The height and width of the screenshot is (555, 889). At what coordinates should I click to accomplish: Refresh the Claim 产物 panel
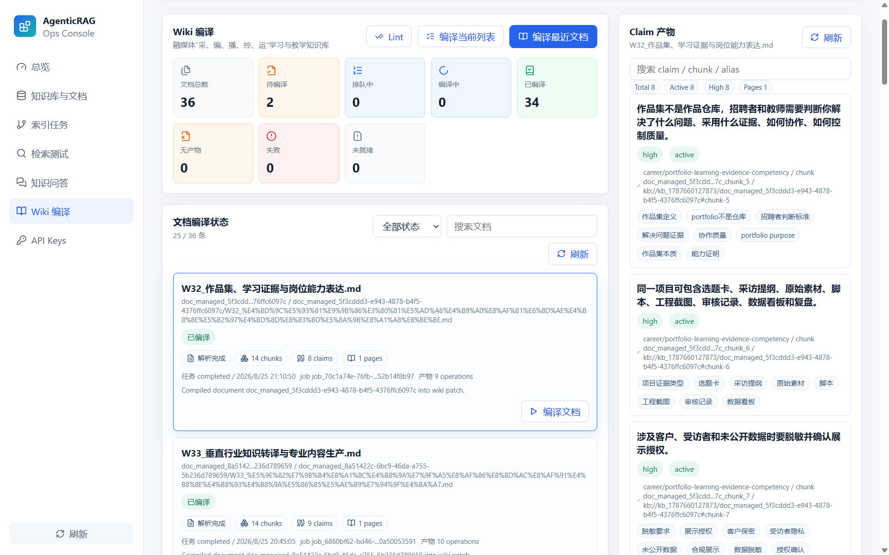click(826, 37)
